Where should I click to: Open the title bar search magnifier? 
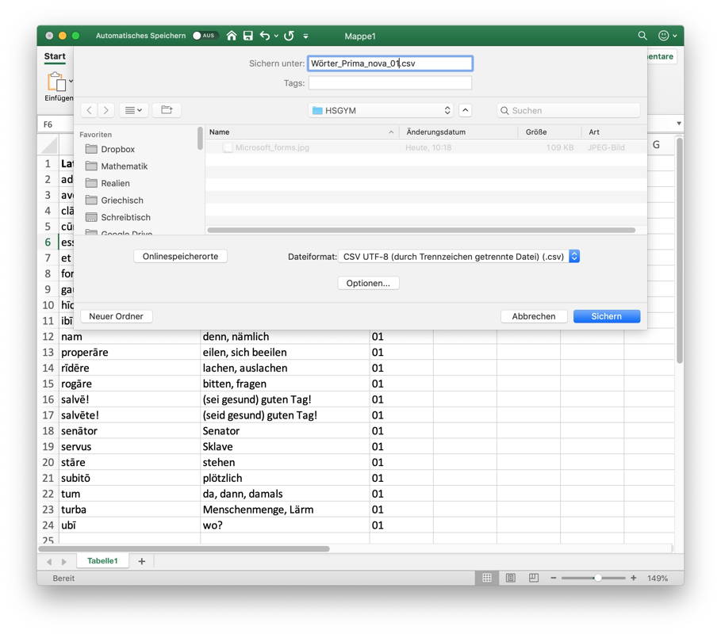(642, 36)
